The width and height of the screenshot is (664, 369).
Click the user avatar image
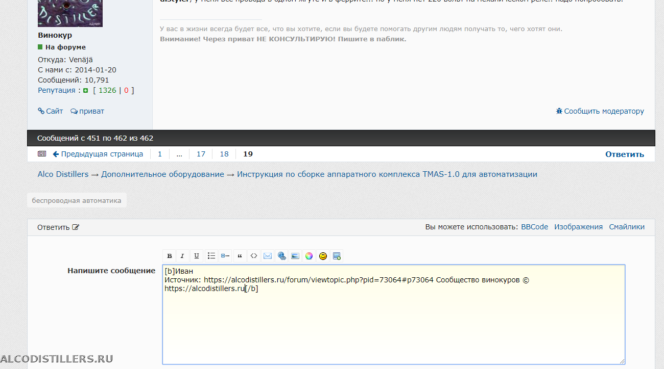(x=70, y=13)
